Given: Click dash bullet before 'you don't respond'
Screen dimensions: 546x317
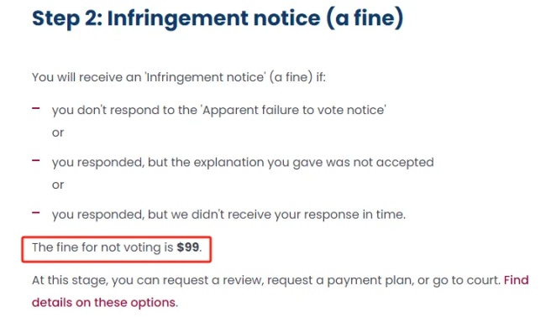Looking at the screenshot, I should 36,108.
